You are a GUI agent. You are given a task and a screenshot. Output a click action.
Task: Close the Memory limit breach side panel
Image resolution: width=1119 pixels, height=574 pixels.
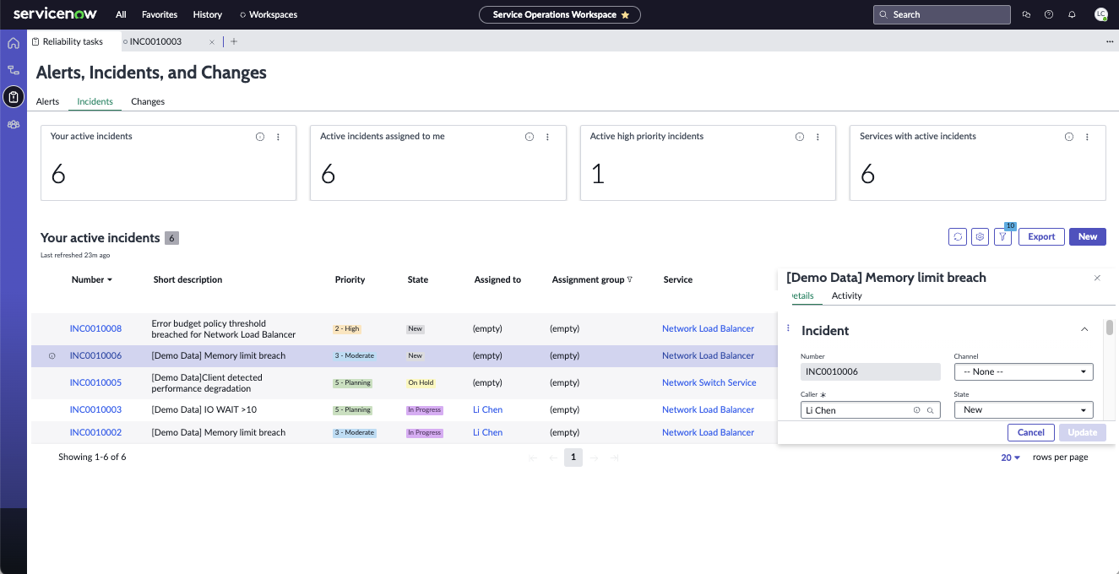pyautogui.click(x=1097, y=278)
